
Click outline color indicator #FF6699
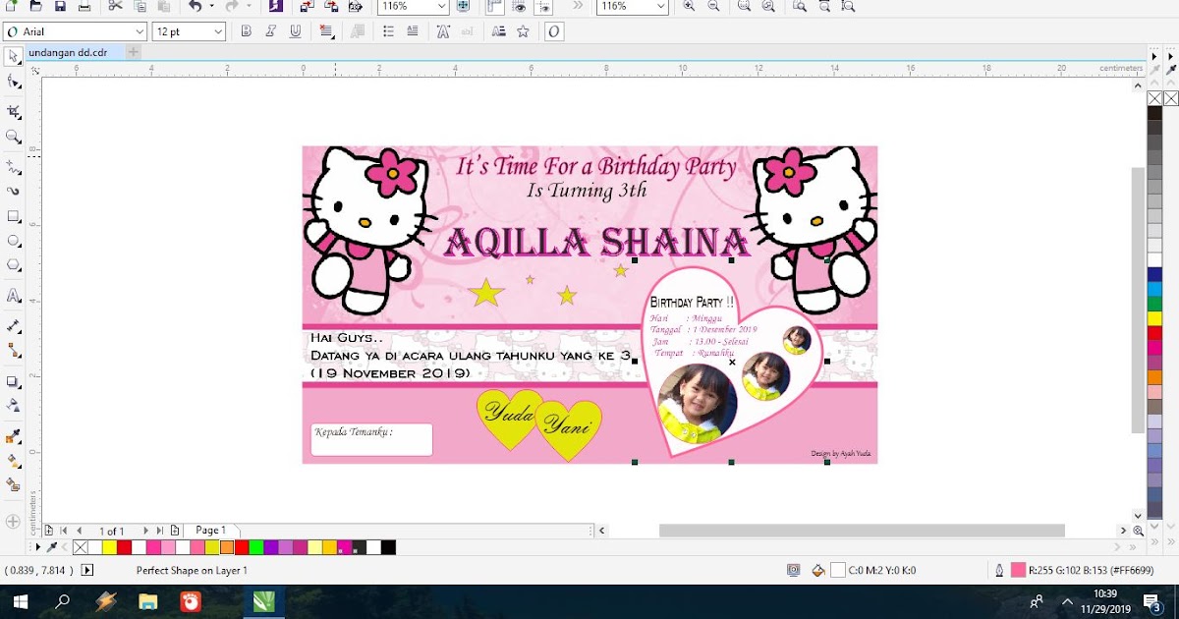pyautogui.click(x=1019, y=570)
